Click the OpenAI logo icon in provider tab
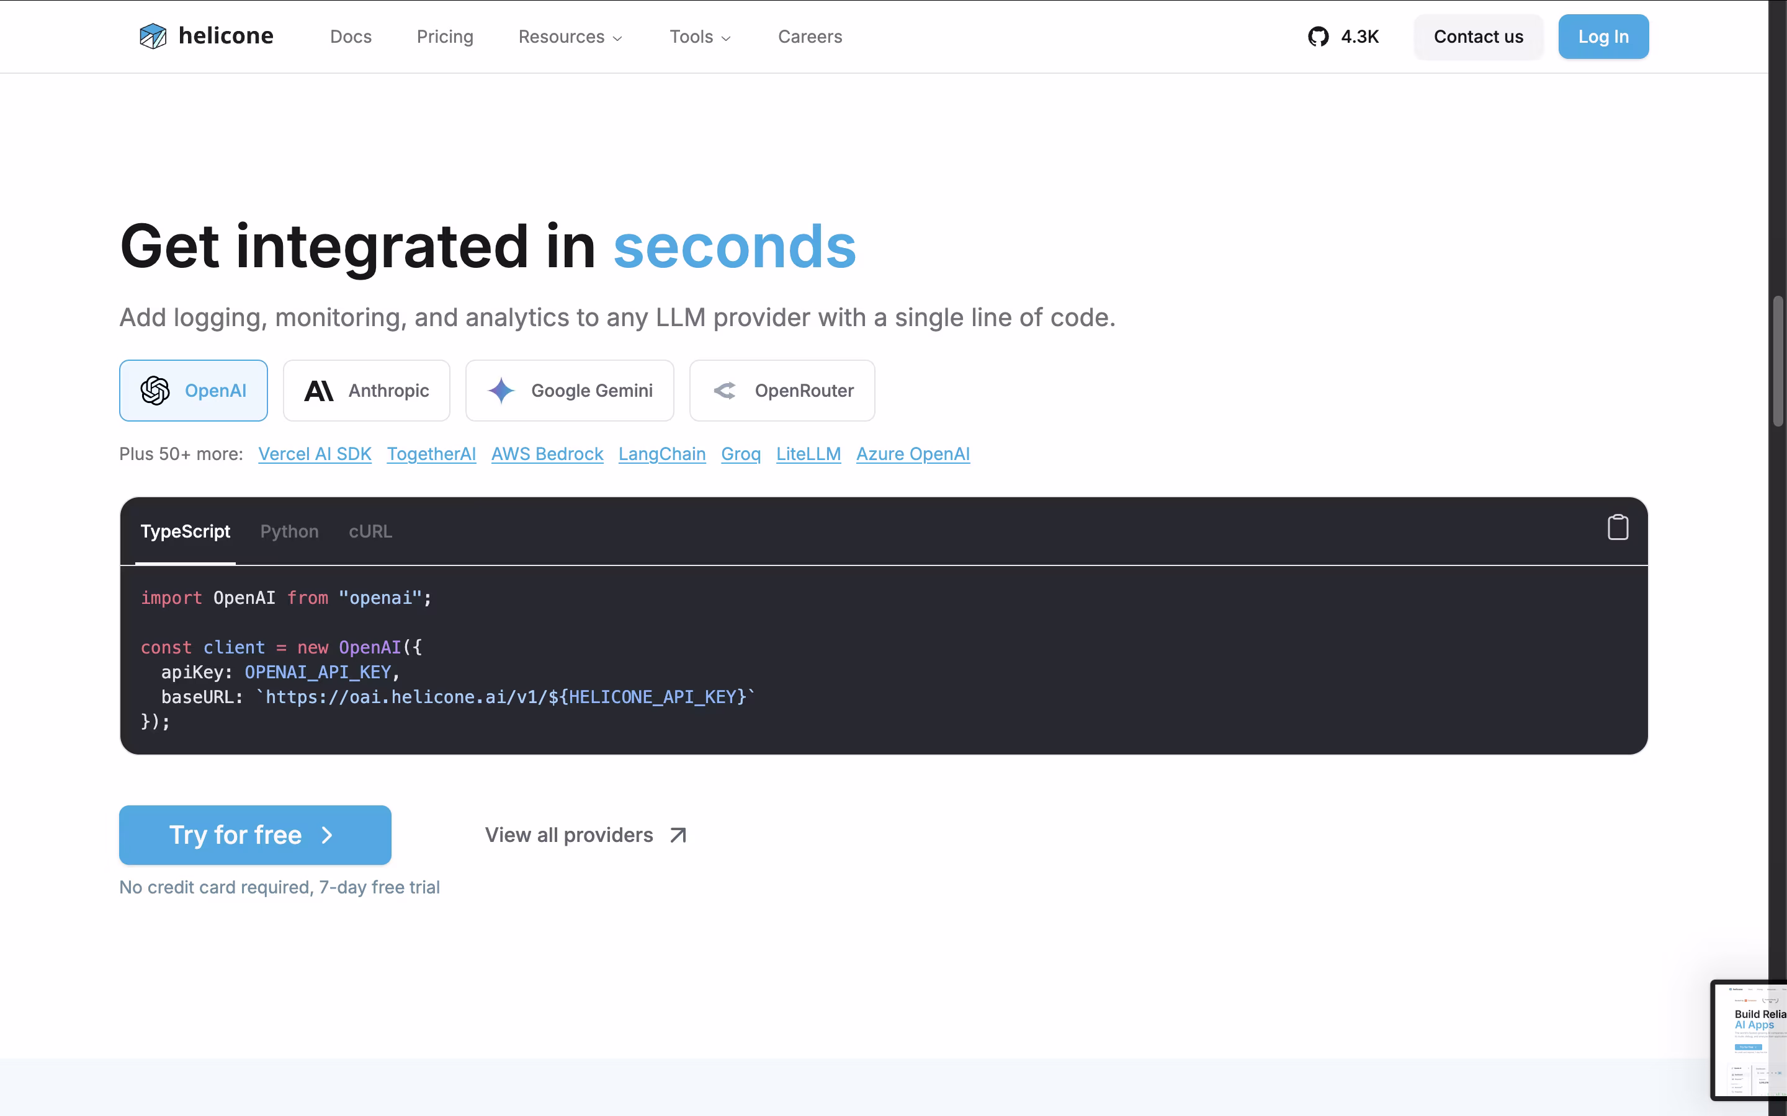Image resolution: width=1787 pixels, height=1116 pixels. 155,391
